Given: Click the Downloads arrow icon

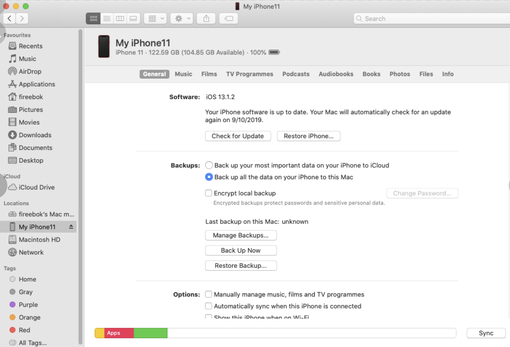Looking at the screenshot, I should coord(12,135).
